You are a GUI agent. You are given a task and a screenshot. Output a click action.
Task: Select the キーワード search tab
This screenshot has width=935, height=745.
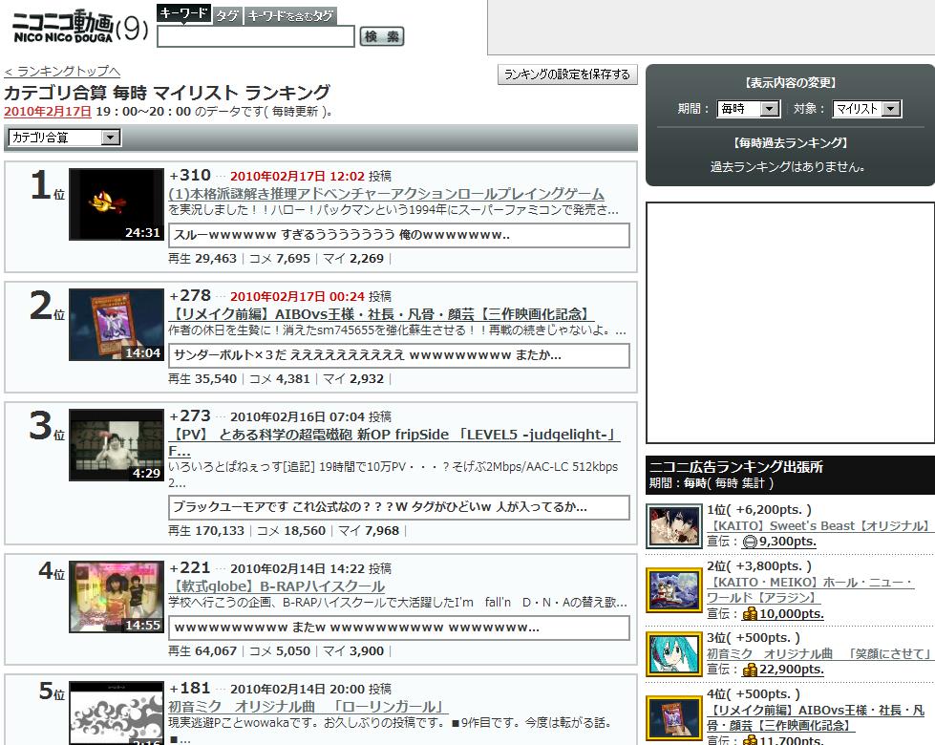(x=183, y=13)
